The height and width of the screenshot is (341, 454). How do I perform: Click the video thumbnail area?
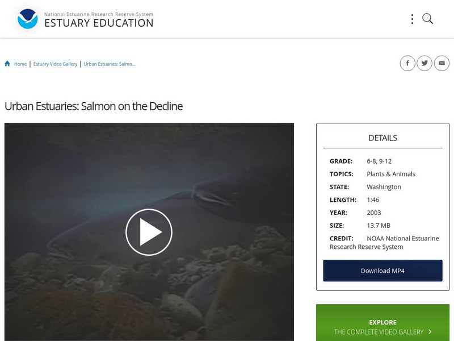tap(149, 231)
